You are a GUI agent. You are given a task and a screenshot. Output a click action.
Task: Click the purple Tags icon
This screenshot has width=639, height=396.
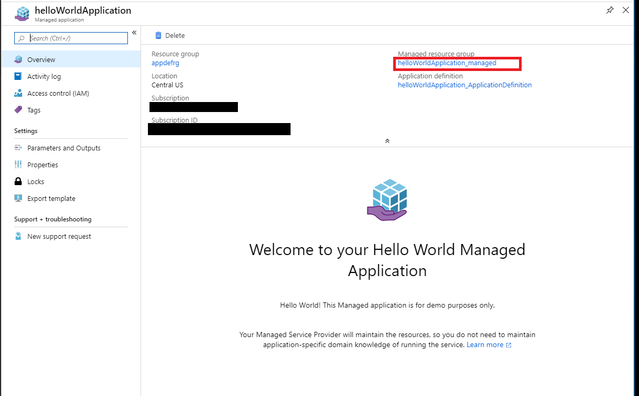point(18,110)
